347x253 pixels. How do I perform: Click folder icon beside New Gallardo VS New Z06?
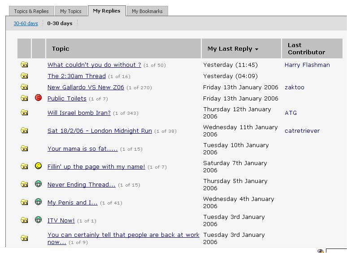pyautogui.click(x=24, y=87)
